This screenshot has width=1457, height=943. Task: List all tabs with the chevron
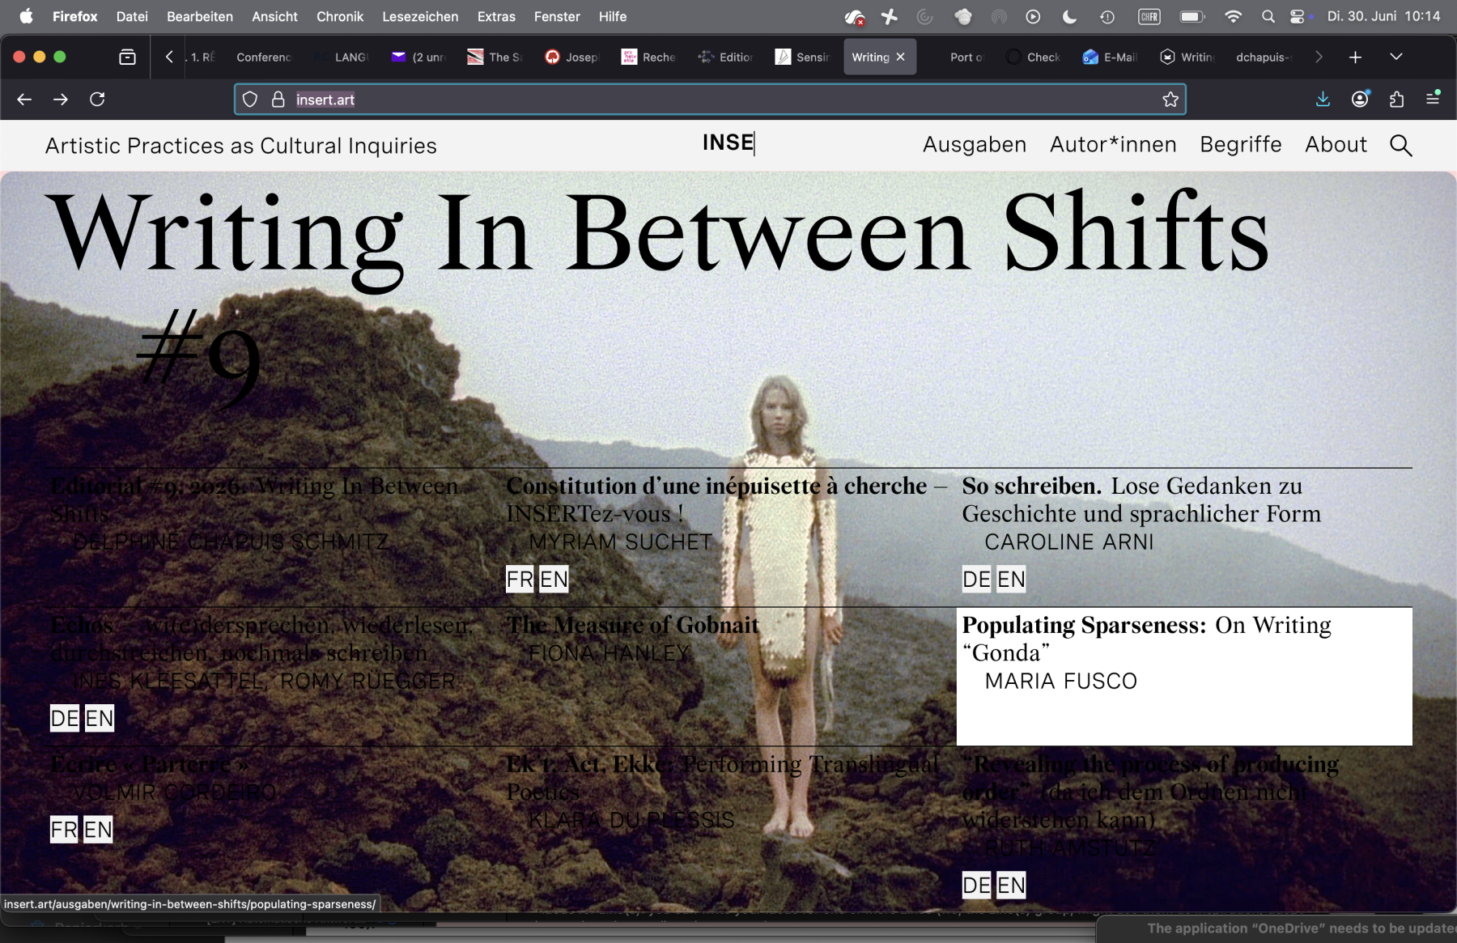pyautogui.click(x=1395, y=57)
